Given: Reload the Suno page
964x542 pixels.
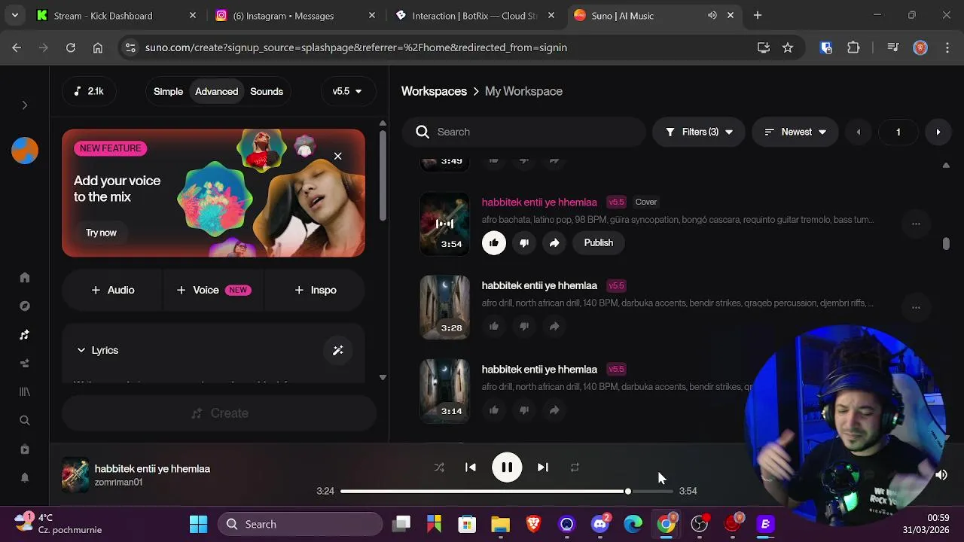Looking at the screenshot, I should coord(71,47).
